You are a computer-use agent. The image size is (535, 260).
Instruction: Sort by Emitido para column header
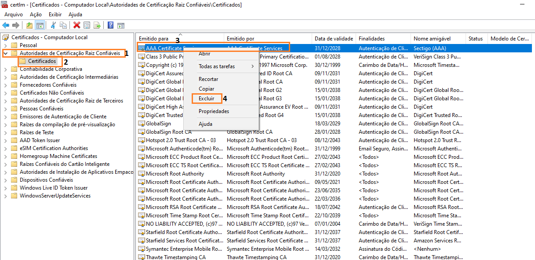[x=180, y=39]
